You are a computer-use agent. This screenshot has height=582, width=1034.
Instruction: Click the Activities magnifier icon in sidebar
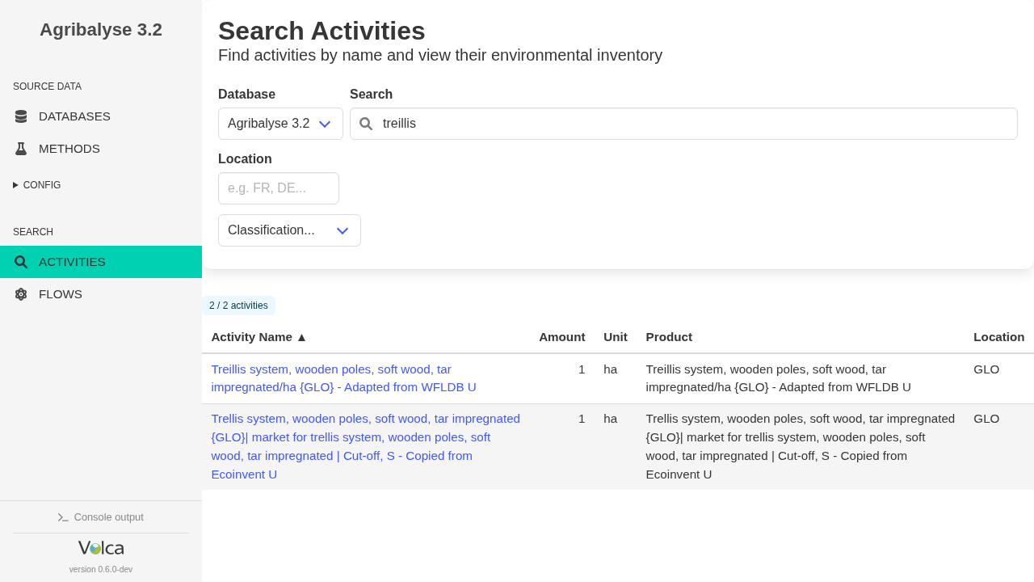(21, 262)
